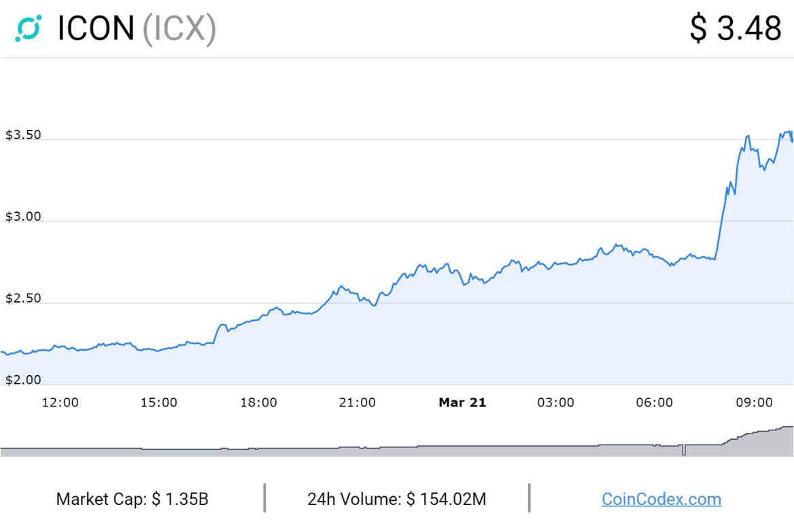794x522 pixels.
Task: Select the $2.50 price axis label
Action: point(23,298)
